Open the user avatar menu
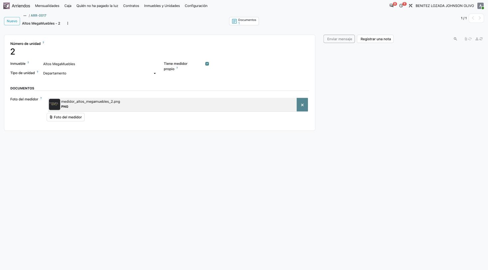The height and width of the screenshot is (270, 488). tap(480, 6)
